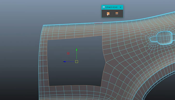Image resolution: width=175 pixels, height=100 pixels.
Task: Click the bottom-right corner of the square hole
Action: pyautogui.click(x=101, y=87)
